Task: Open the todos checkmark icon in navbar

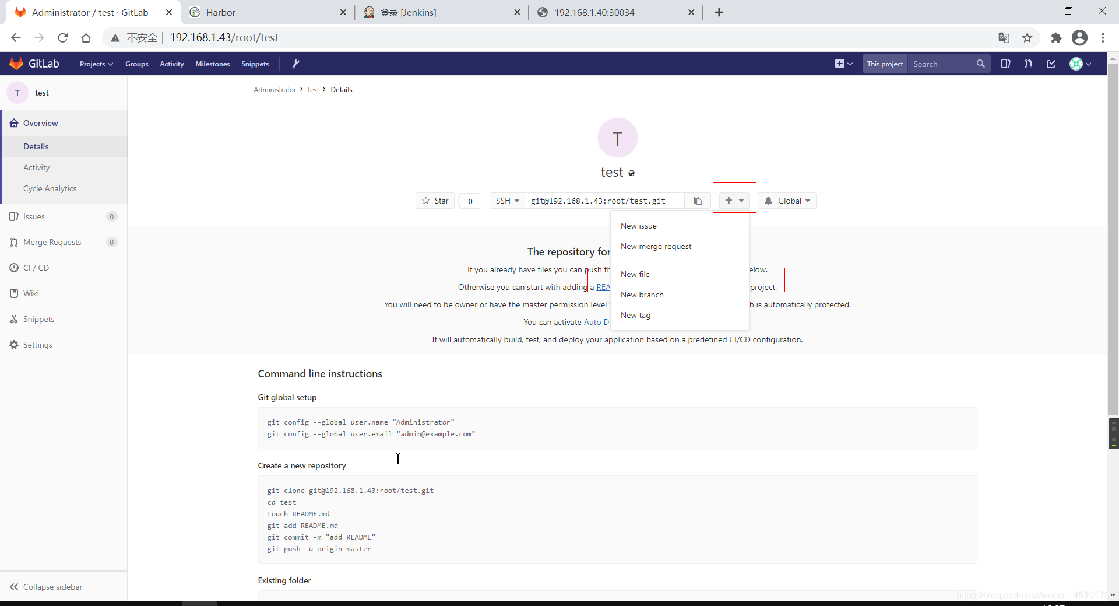Action: (1051, 64)
